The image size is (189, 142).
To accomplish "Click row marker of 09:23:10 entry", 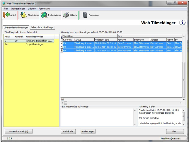I will (62, 43).
